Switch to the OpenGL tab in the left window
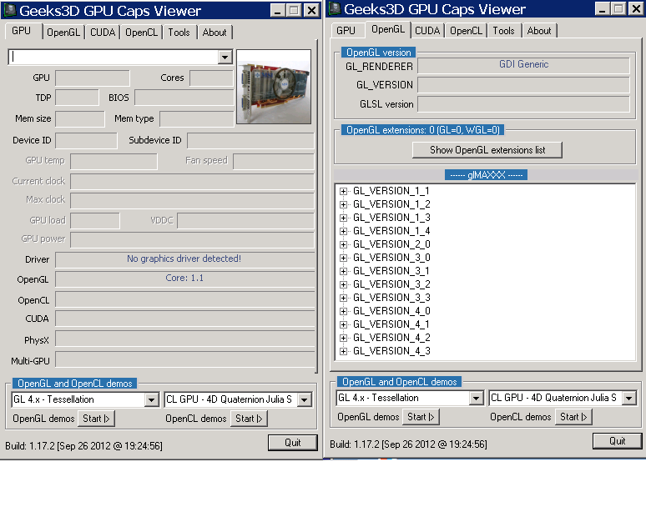Viewport: 646px width, 512px height. 63,32
